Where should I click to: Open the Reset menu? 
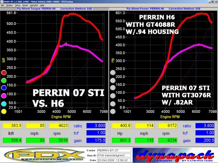(x=25, y=5)
